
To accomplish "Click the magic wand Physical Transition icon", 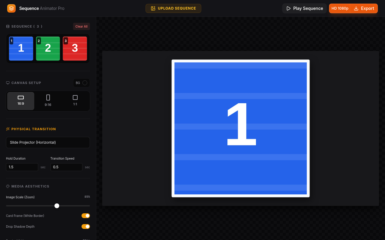I will click(8, 129).
